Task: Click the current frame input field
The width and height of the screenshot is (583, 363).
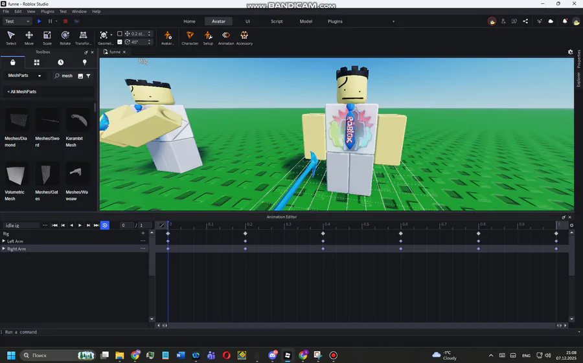Action: pos(127,225)
